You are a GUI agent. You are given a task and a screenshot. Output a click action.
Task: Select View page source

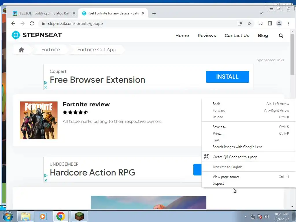(249, 177)
